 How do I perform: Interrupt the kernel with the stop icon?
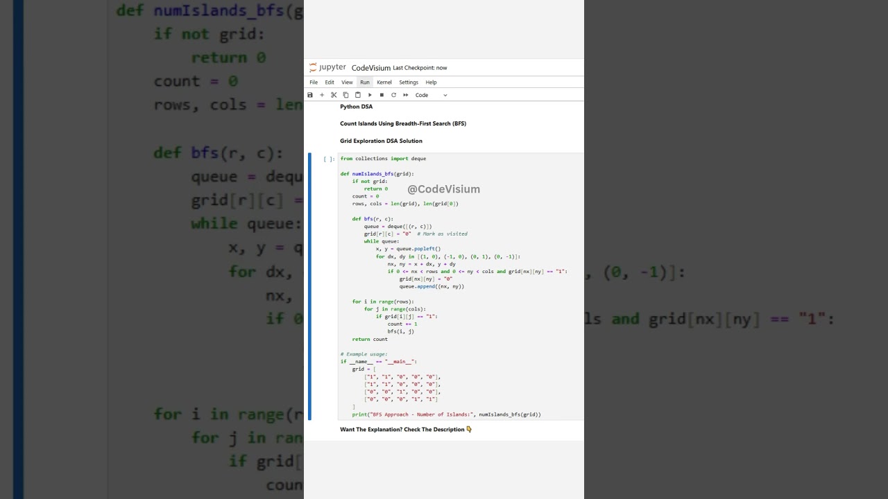coord(382,95)
